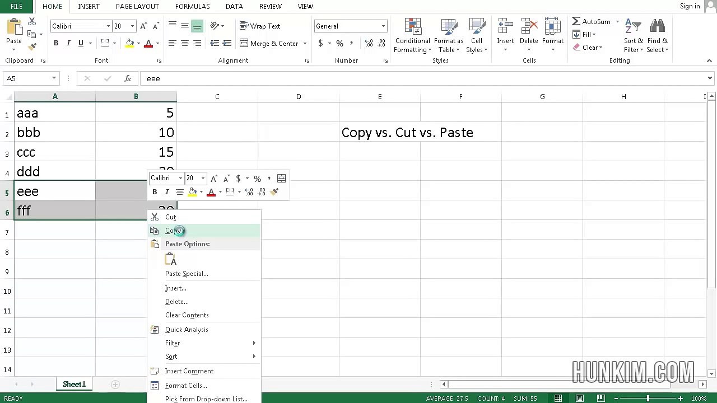Decrease indent in Alignment group
The image size is (717, 403).
click(215, 43)
